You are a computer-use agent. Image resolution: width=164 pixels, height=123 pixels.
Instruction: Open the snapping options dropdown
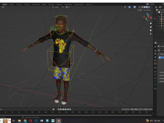click(70, 7)
